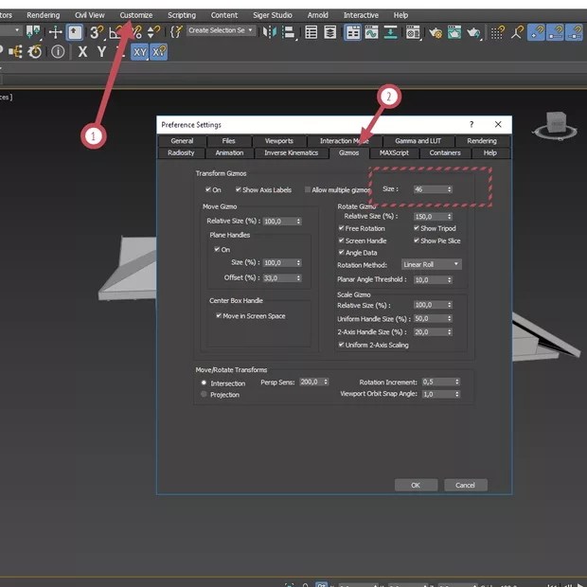The width and height of the screenshot is (587, 587).
Task: Select the Move transform tool
Action: pos(56,31)
